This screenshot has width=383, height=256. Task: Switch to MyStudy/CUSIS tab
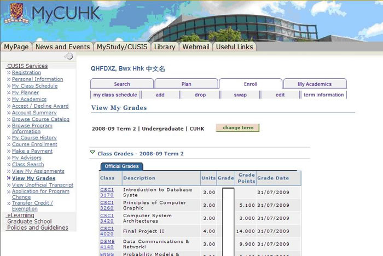[x=122, y=46]
